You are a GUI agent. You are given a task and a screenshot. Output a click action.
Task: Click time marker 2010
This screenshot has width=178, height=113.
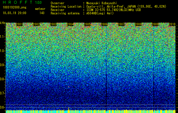(x=172, y=24)
